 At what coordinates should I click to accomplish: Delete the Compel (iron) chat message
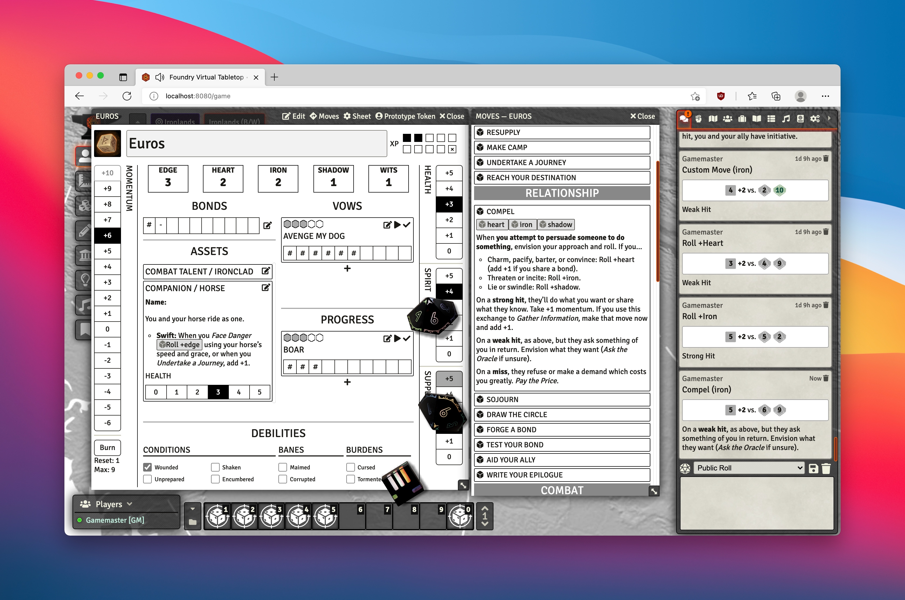826,378
